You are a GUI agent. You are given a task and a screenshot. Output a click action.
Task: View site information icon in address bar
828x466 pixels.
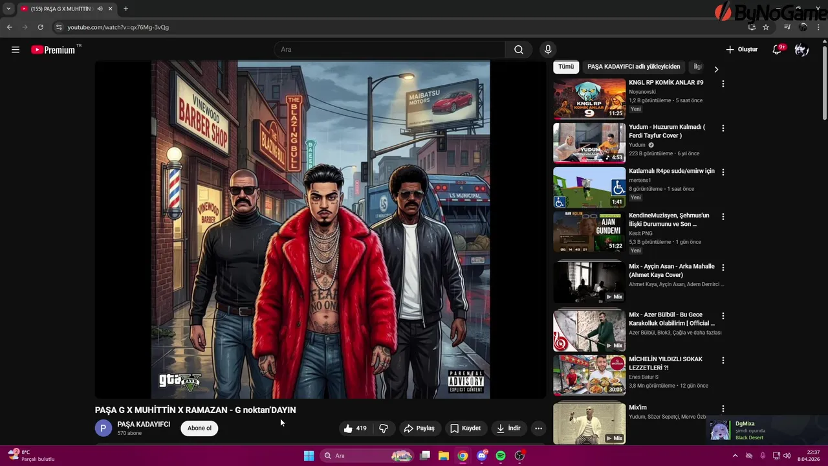[59, 27]
